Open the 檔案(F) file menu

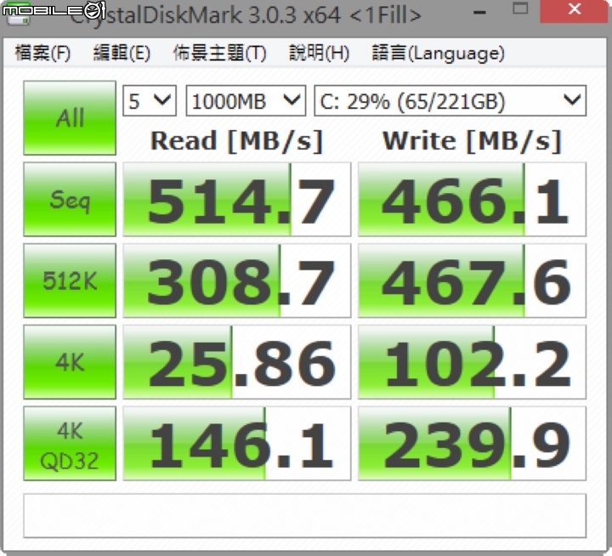43,53
